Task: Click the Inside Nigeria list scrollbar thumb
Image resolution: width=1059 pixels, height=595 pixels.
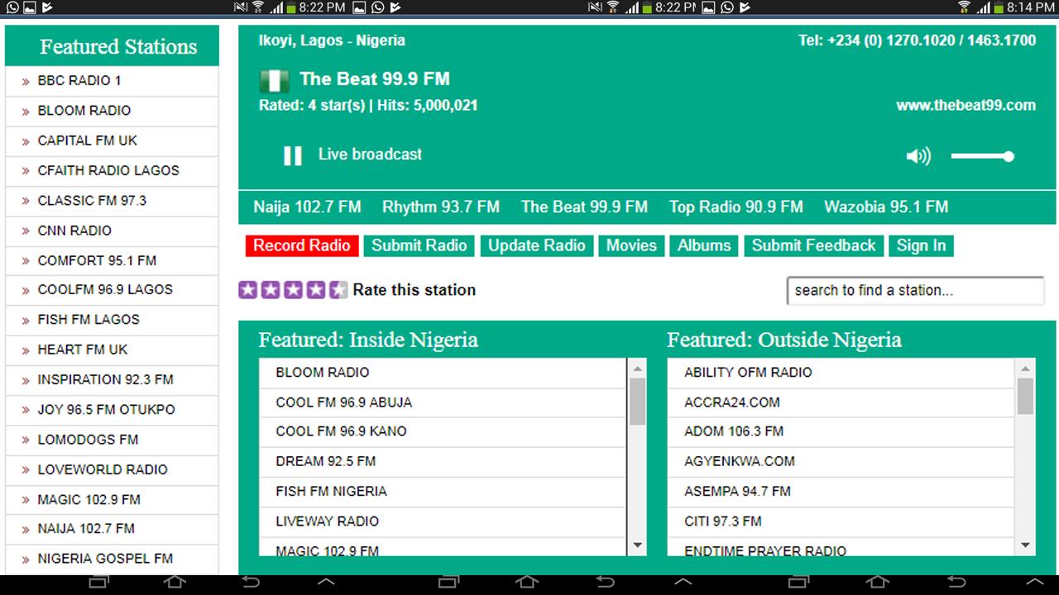Action: [637, 402]
